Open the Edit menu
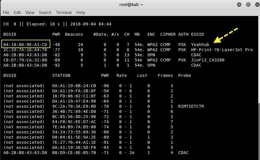 pos(17,13)
